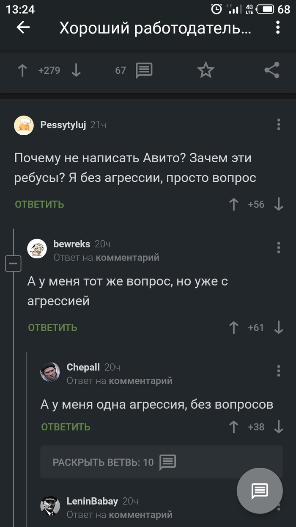Open the share options for the post
Viewport: 296px width, 527px height.
[x=272, y=70]
